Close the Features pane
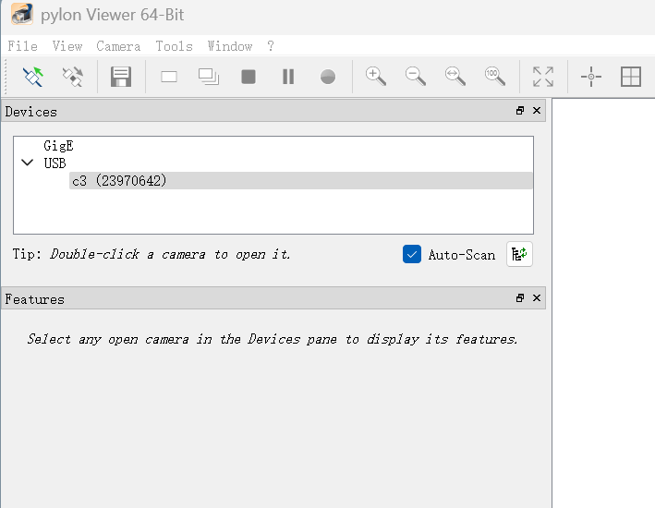Image resolution: width=655 pixels, height=508 pixels. 537,297
